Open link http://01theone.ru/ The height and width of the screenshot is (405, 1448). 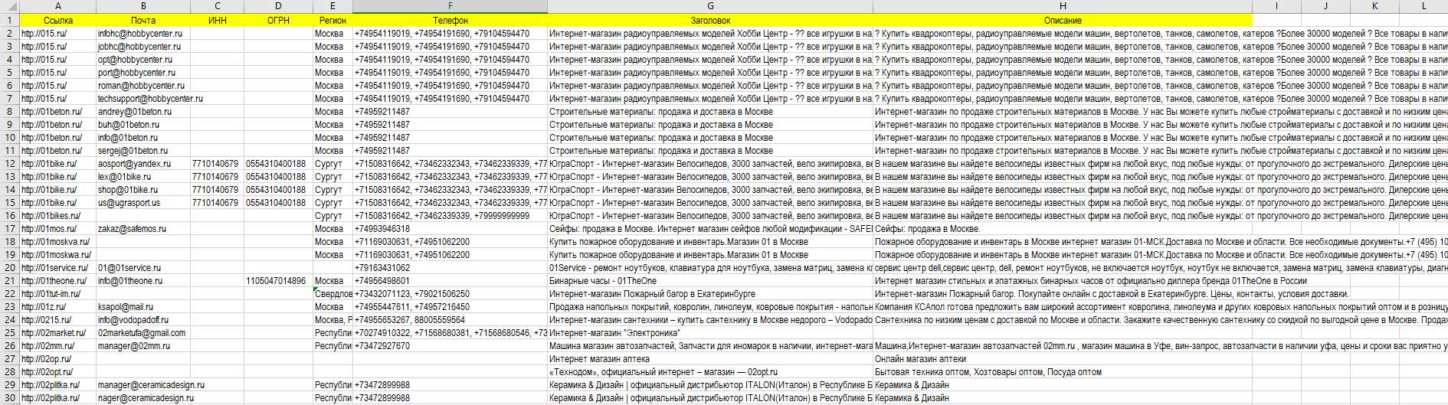point(54,281)
